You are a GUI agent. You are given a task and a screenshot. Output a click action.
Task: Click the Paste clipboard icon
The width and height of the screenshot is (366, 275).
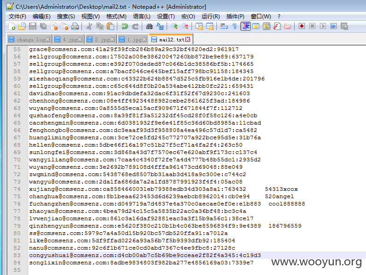[x=110, y=26]
